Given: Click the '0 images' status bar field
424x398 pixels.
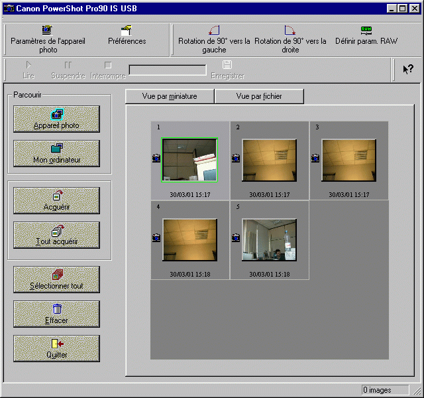Looking at the screenshot, I should coord(386,390).
